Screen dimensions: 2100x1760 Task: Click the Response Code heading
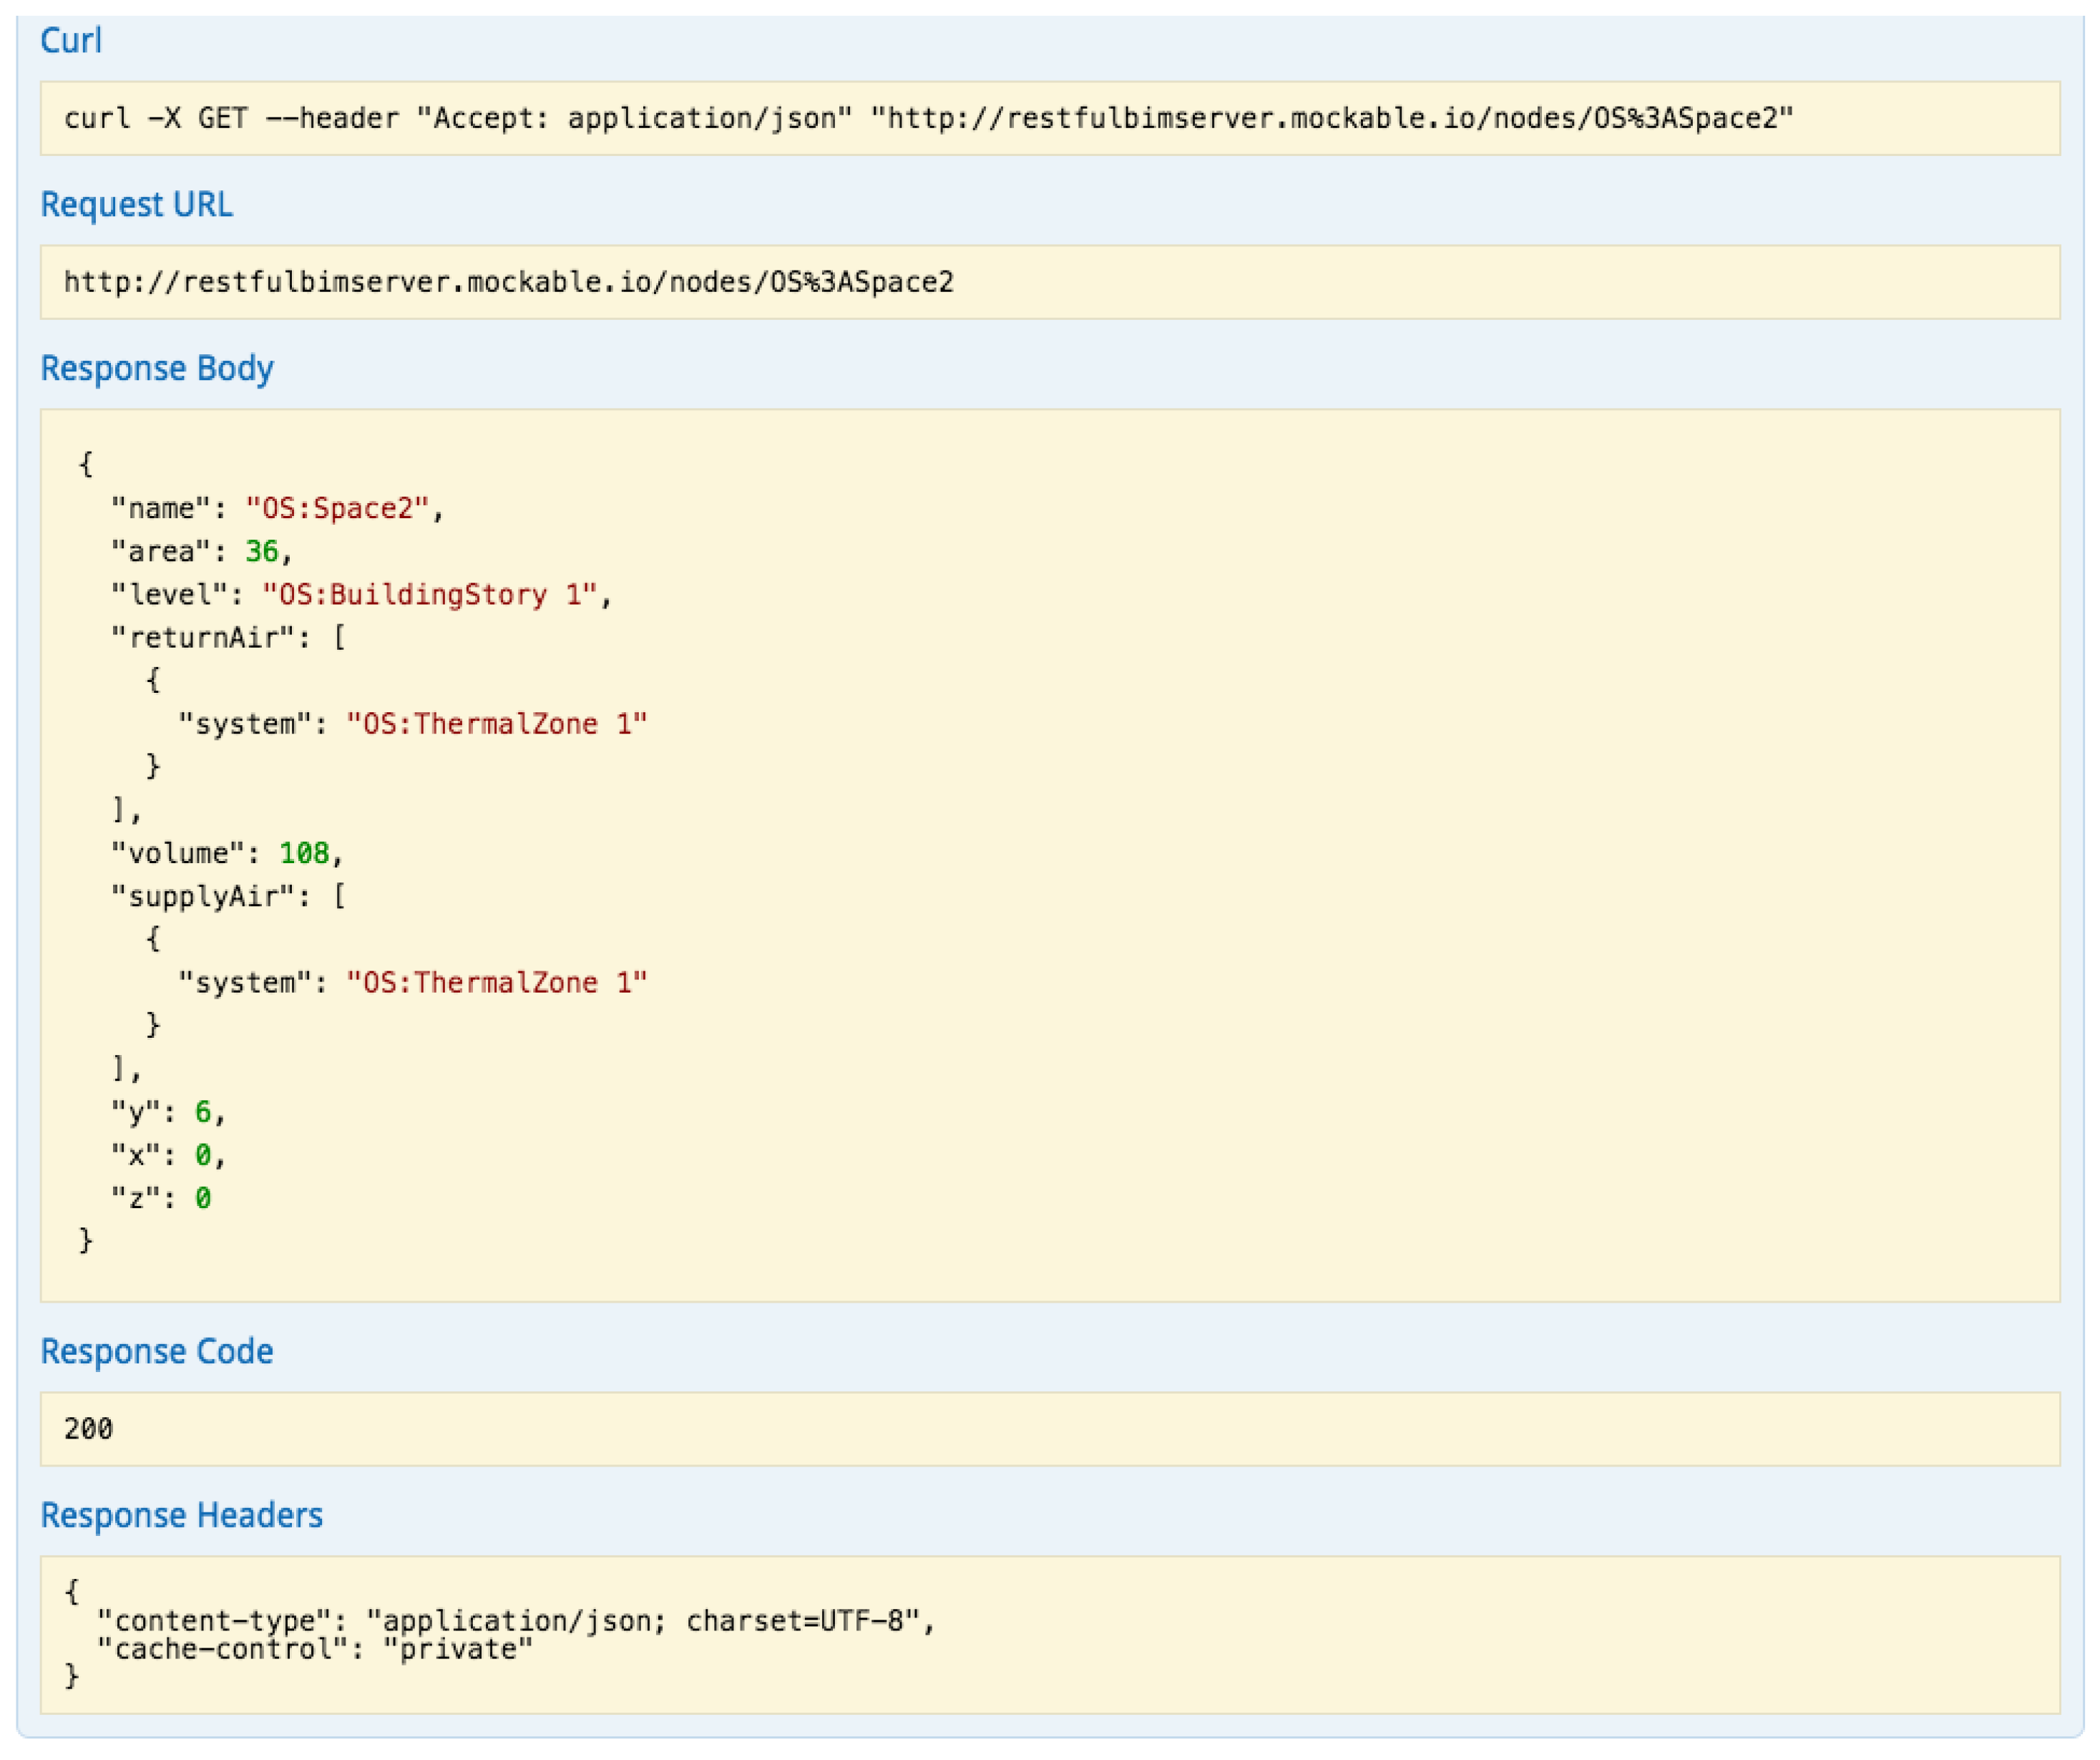click(x=156, y=1352)
